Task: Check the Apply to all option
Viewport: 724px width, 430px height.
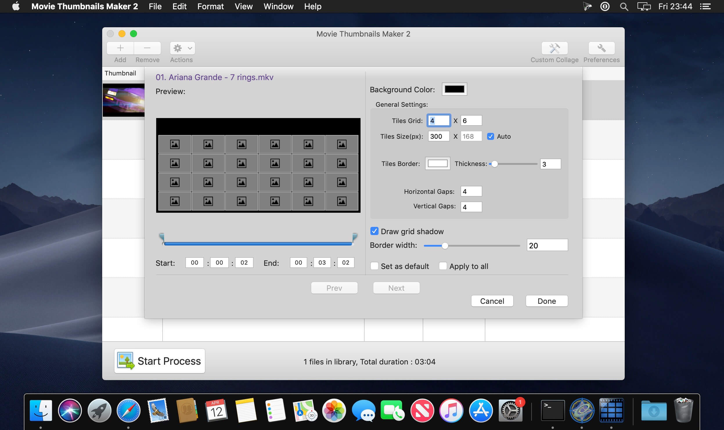Action: tap(443, 266)
